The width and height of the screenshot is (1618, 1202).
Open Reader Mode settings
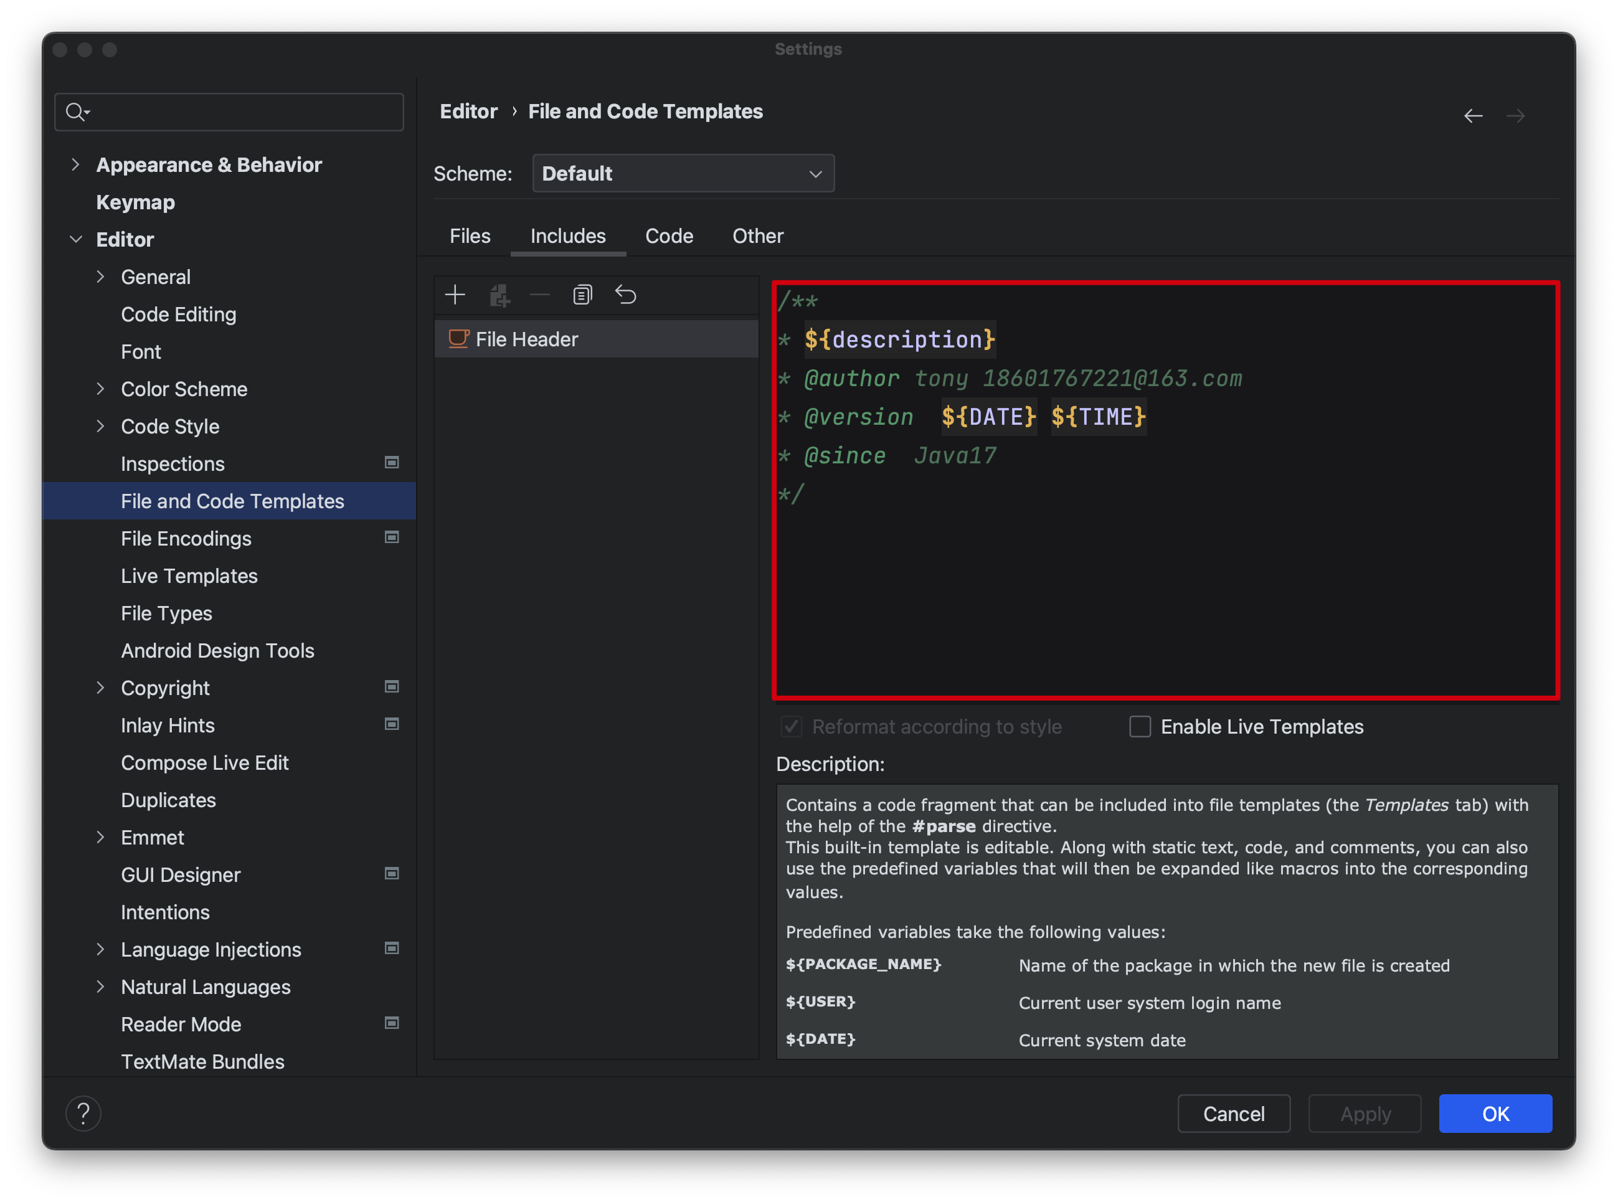(x=181, y=1024)
